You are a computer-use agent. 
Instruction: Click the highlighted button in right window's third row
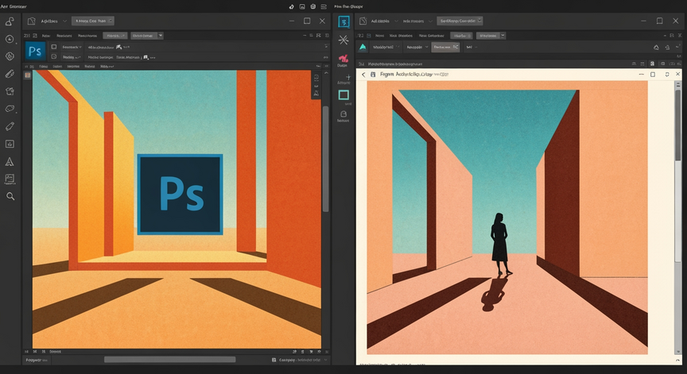point(445,47)
